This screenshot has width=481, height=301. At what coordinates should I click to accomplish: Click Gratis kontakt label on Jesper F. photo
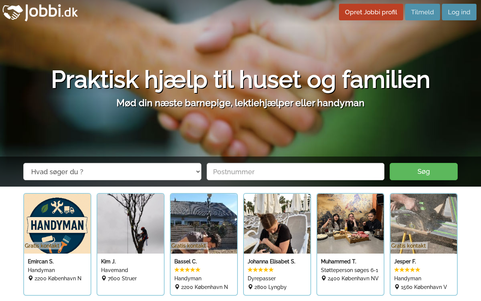408,246
